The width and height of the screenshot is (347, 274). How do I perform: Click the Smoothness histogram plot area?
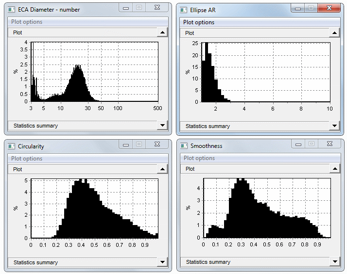pyautogui.click(x=267, y=208)
